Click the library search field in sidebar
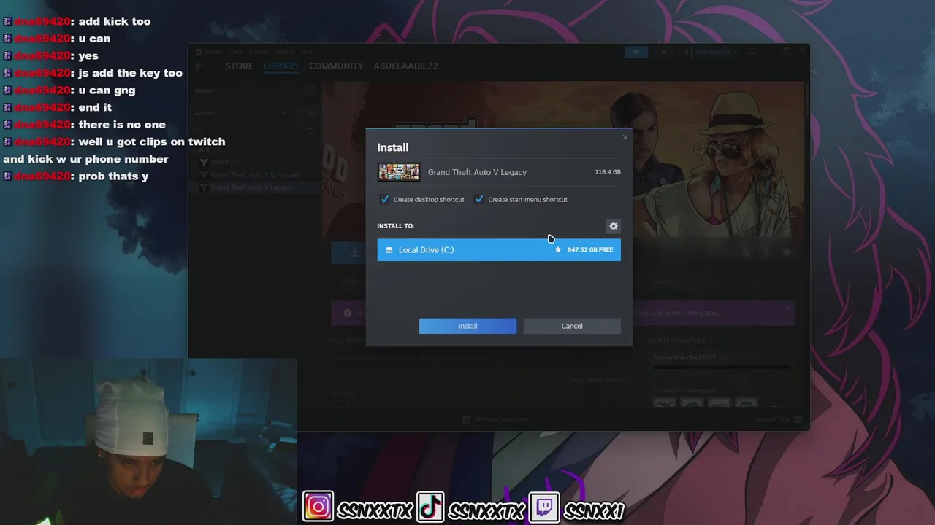The width and height of the screenshot is (935, 525). (x=248, y=131)
